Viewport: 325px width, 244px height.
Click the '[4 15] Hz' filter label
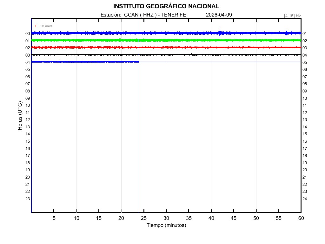coord(292,16)
